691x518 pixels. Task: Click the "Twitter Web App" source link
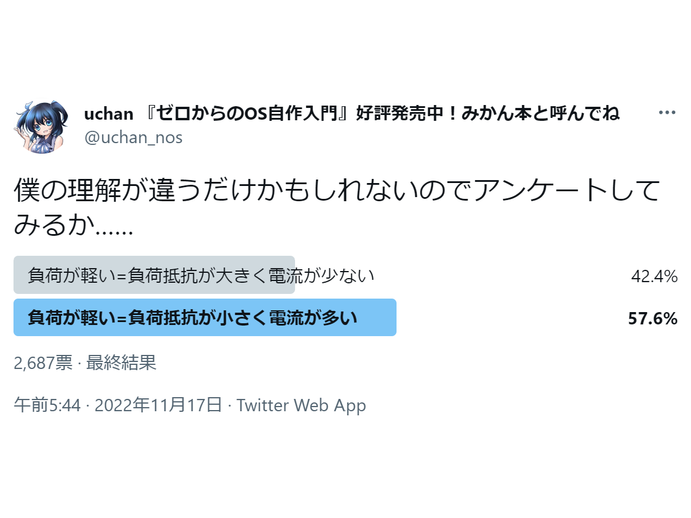tap(301, 405)
